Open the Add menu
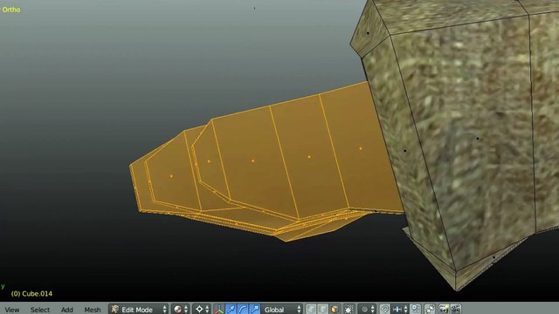The width and height of the screenshot is (559, 314). tap(67, 310)
